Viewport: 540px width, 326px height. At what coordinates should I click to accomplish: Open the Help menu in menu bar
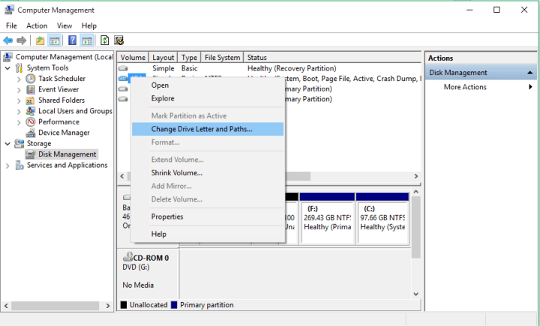(x=88, y=25)
